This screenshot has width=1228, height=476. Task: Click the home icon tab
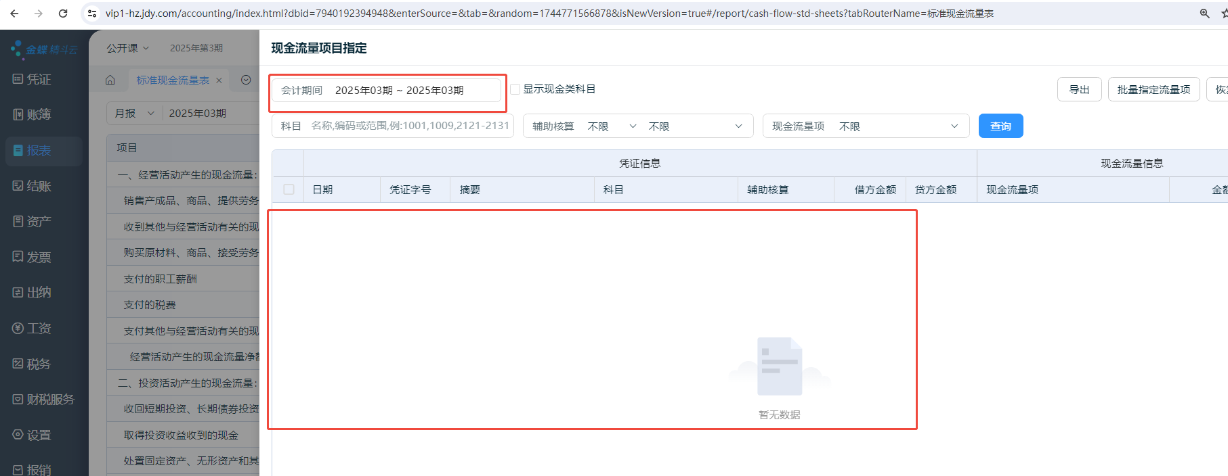coord(110,80)
